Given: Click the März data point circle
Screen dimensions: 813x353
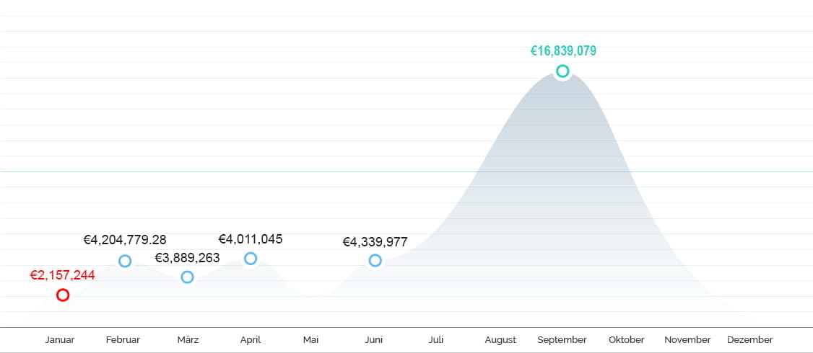Looking at the screenshot, I should 187,277.
